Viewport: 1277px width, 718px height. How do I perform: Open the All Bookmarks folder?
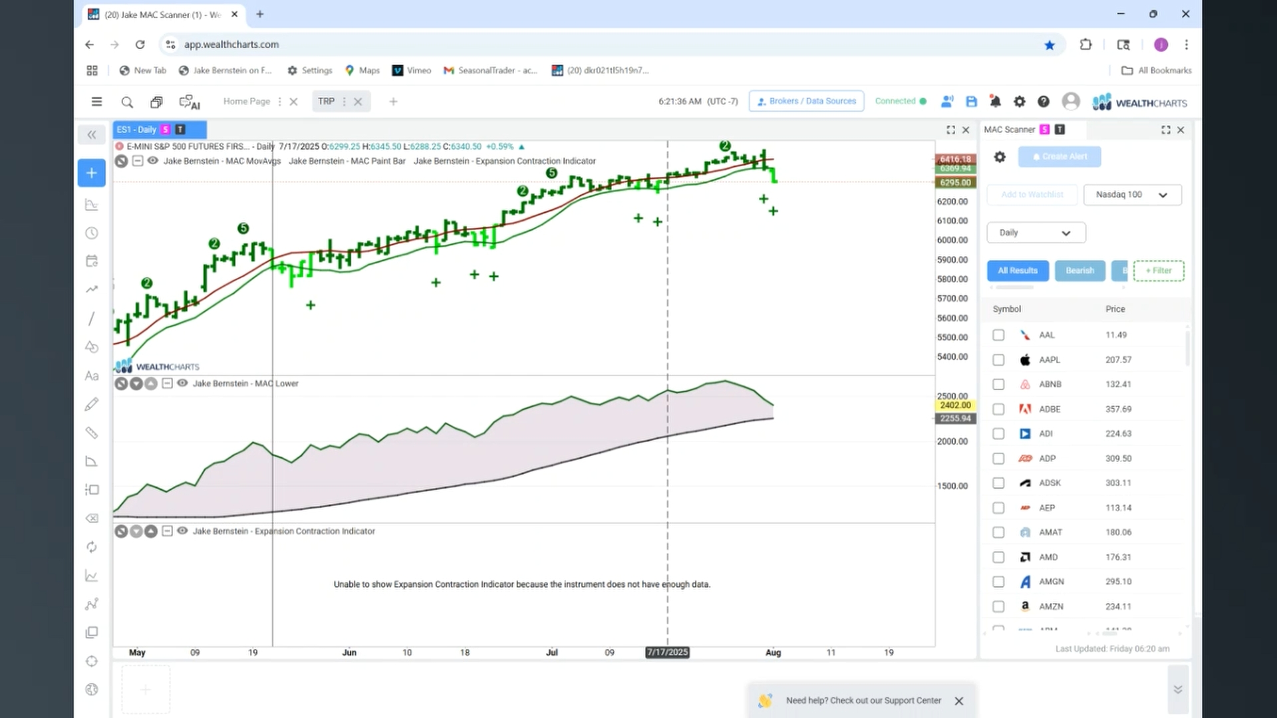point(1157,70)
